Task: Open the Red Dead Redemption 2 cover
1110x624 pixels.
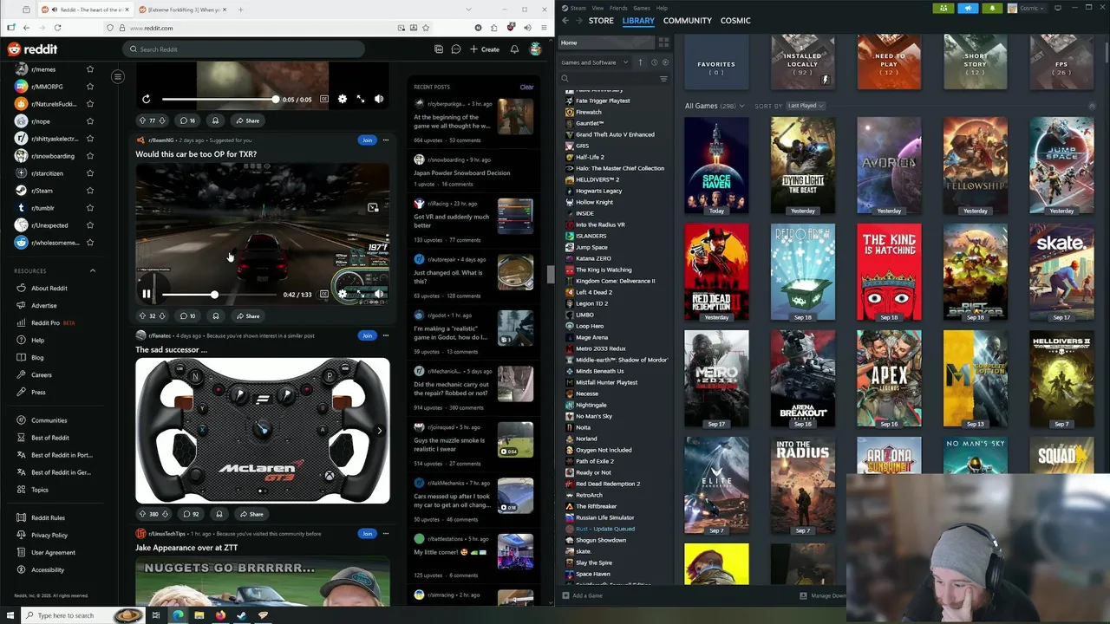Action: coord(716,272)
